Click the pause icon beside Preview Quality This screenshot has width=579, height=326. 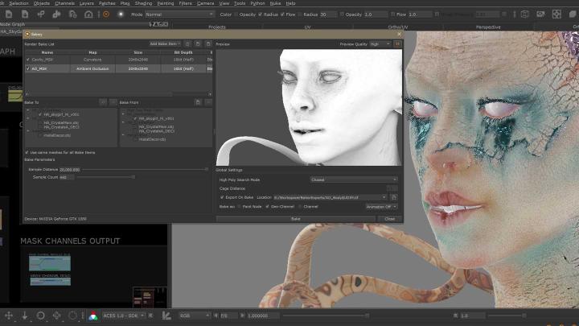[x=397, y=44]
